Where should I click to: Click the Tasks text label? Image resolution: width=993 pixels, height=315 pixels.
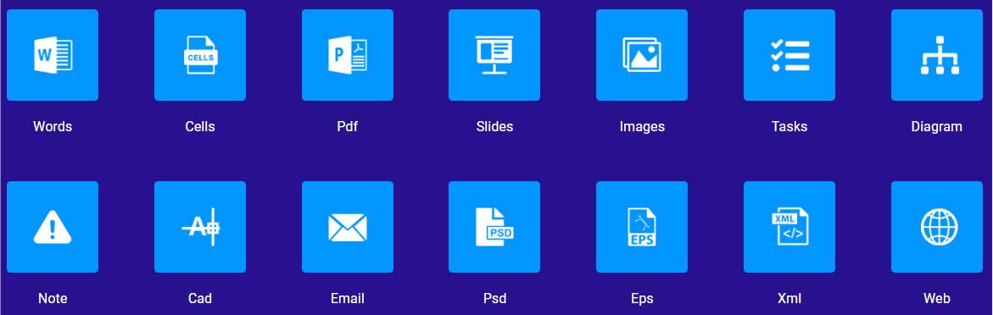tap(789, 126)
